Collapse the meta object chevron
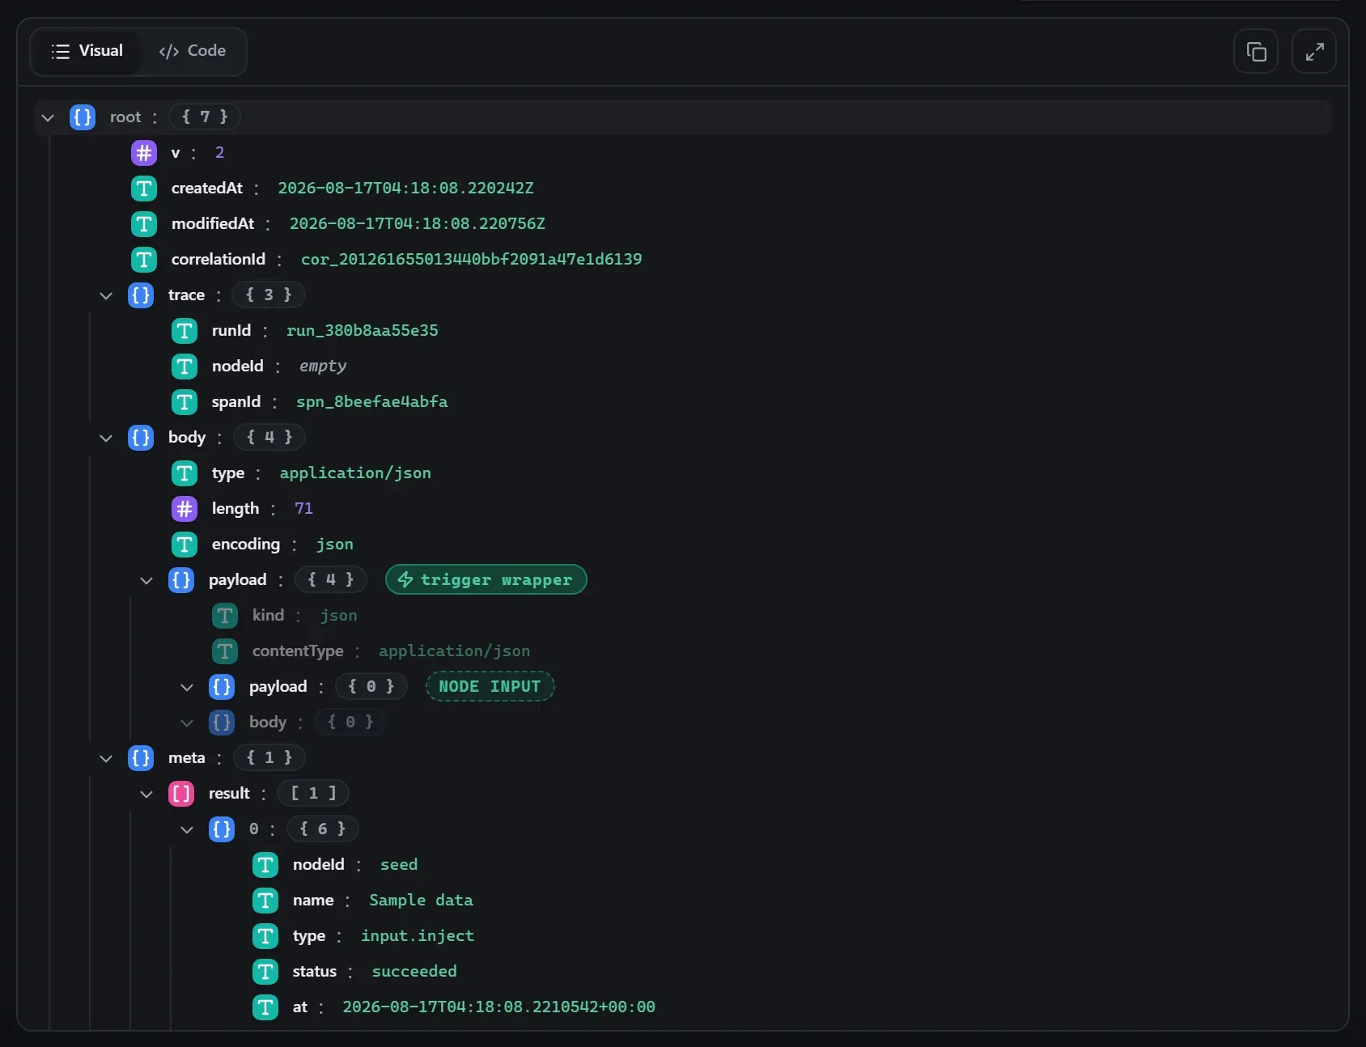Screen dimensions: 1366x1047 pyautogui.click(x=106, y=758)
